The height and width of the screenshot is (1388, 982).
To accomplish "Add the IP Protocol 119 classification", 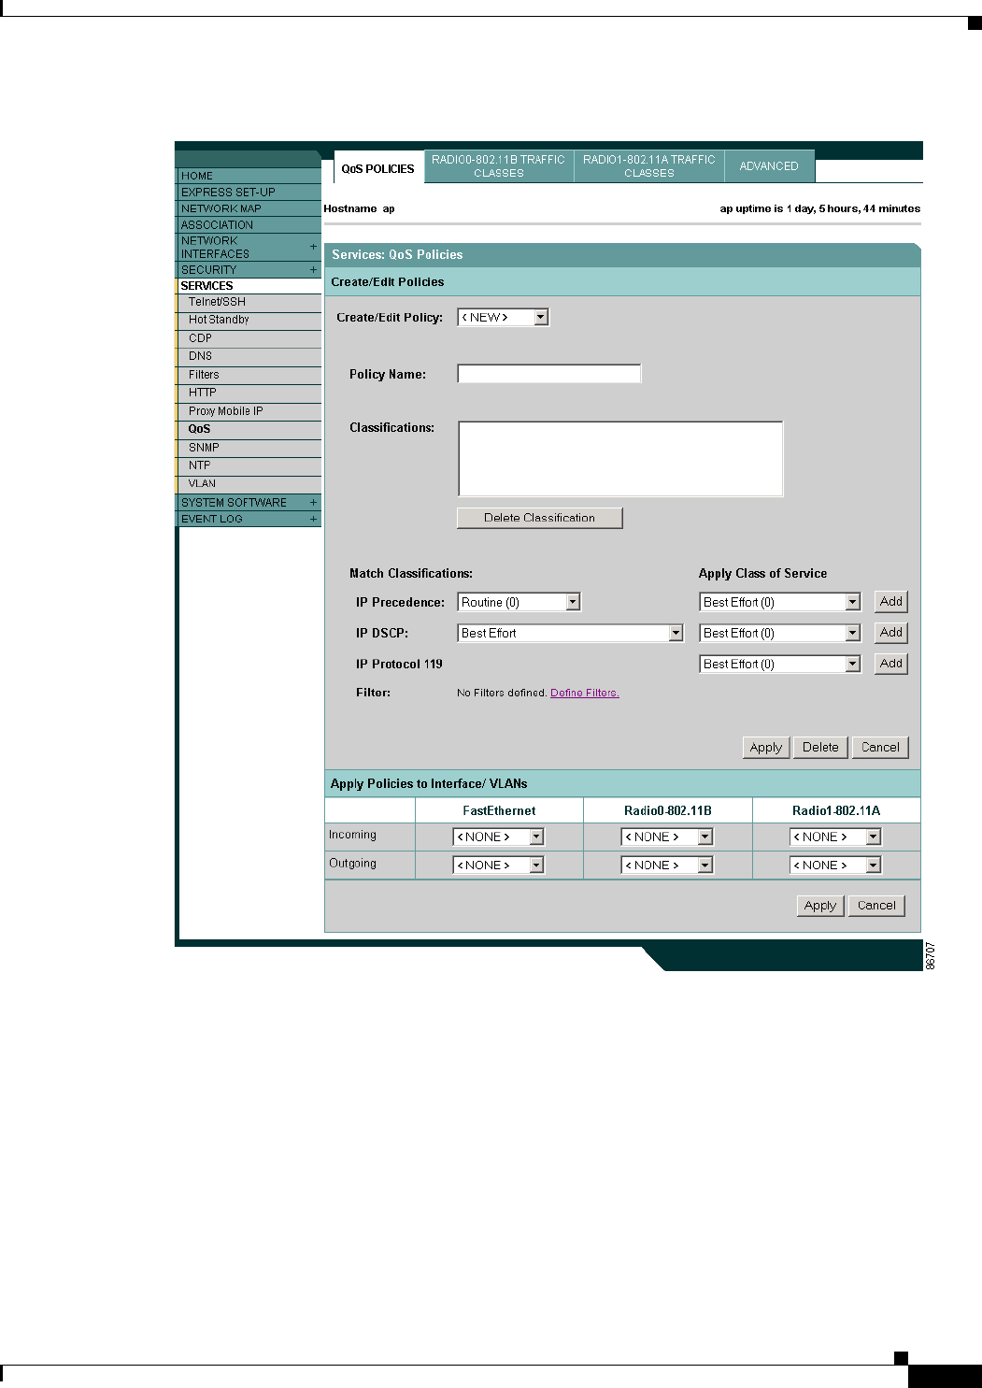I will [x=891, y=664].
